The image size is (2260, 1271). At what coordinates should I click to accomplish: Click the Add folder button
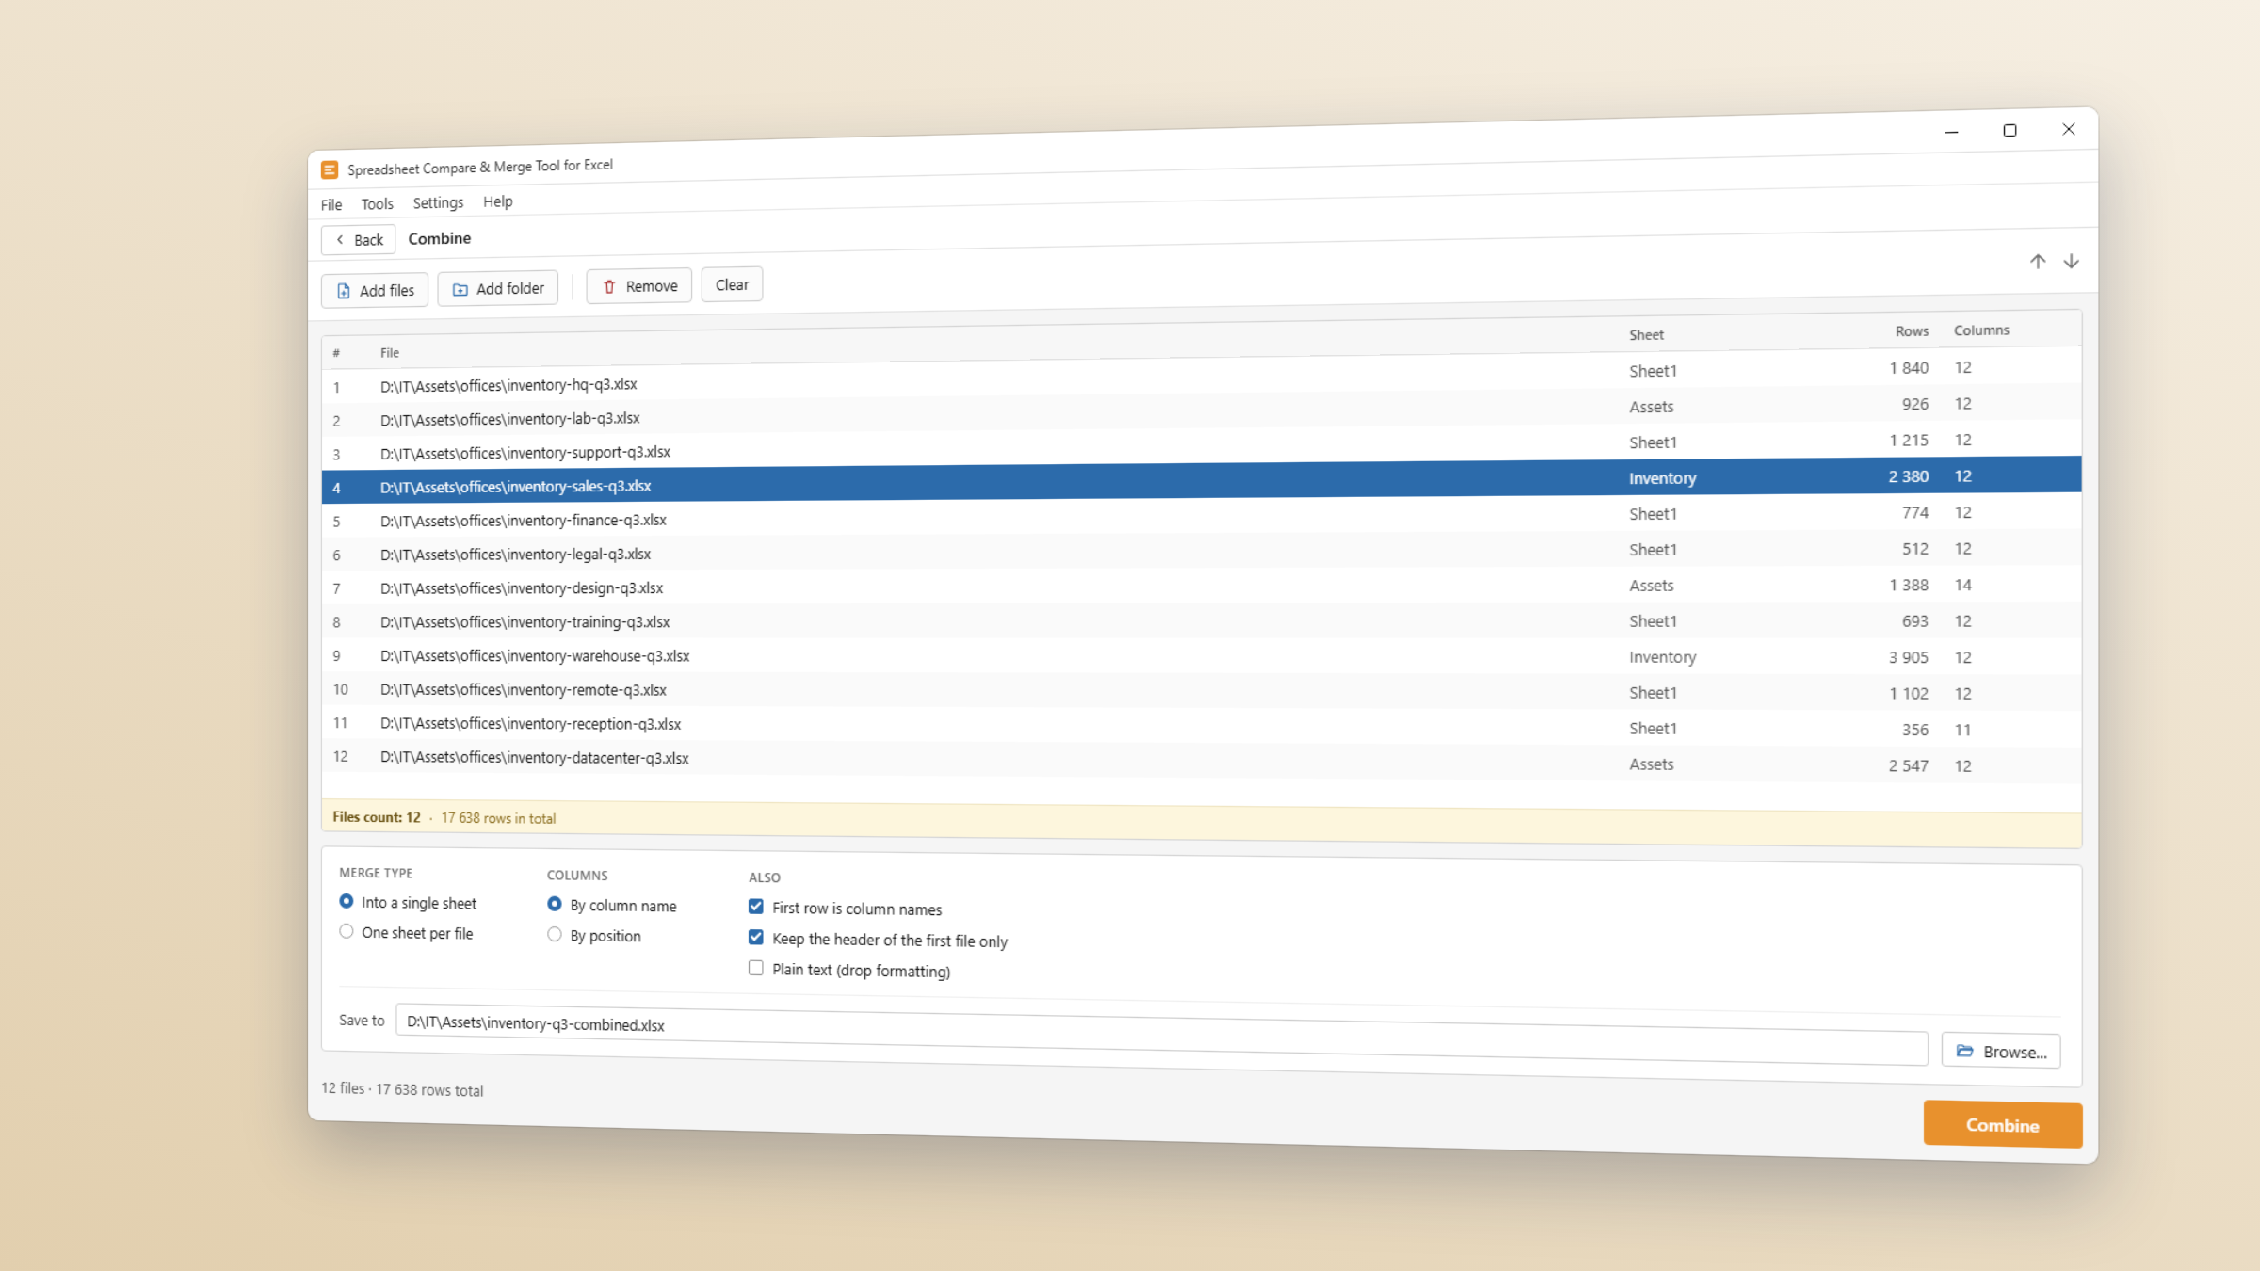tap(498, 288)
